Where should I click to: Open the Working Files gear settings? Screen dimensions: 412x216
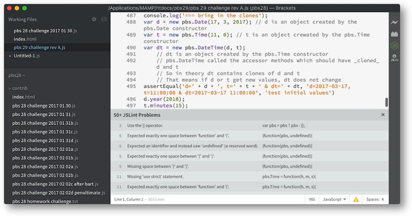[94, 19]
